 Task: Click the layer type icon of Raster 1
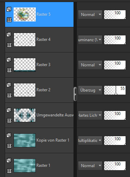pos(9,160)
